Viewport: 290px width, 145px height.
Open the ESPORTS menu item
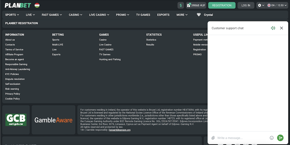(x=163, y=15)
